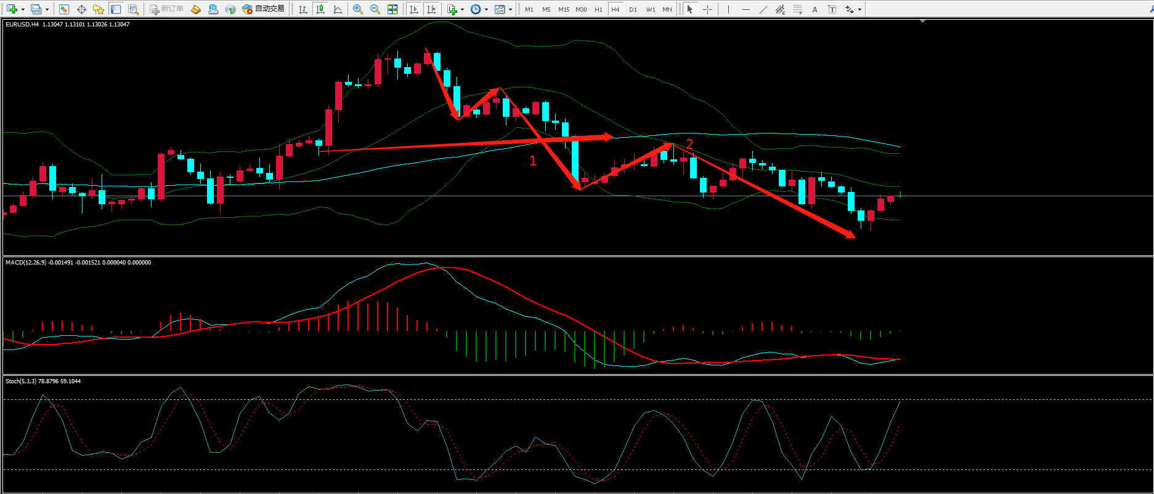Enable chart auto scroll

[x=414, y=9]
